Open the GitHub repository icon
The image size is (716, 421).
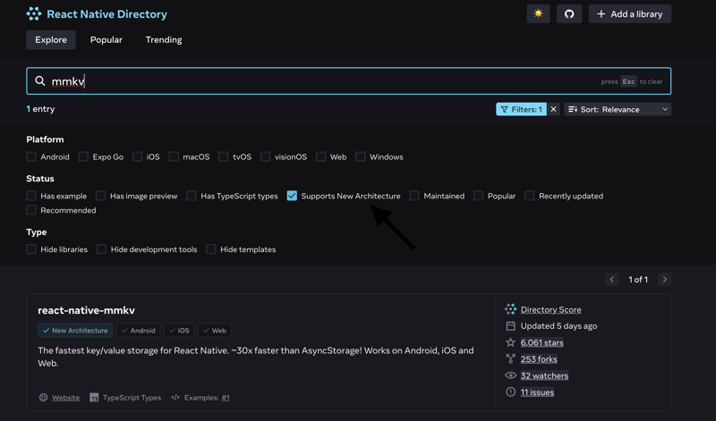(569, 14)
